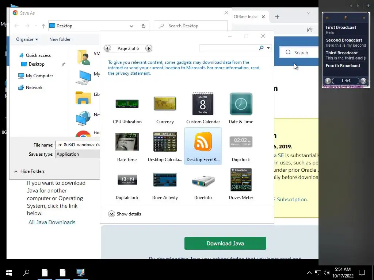This screenshot has width=374, height=280.
Task: Refresh the Save As folder view
Action: [x=143, y=26]
